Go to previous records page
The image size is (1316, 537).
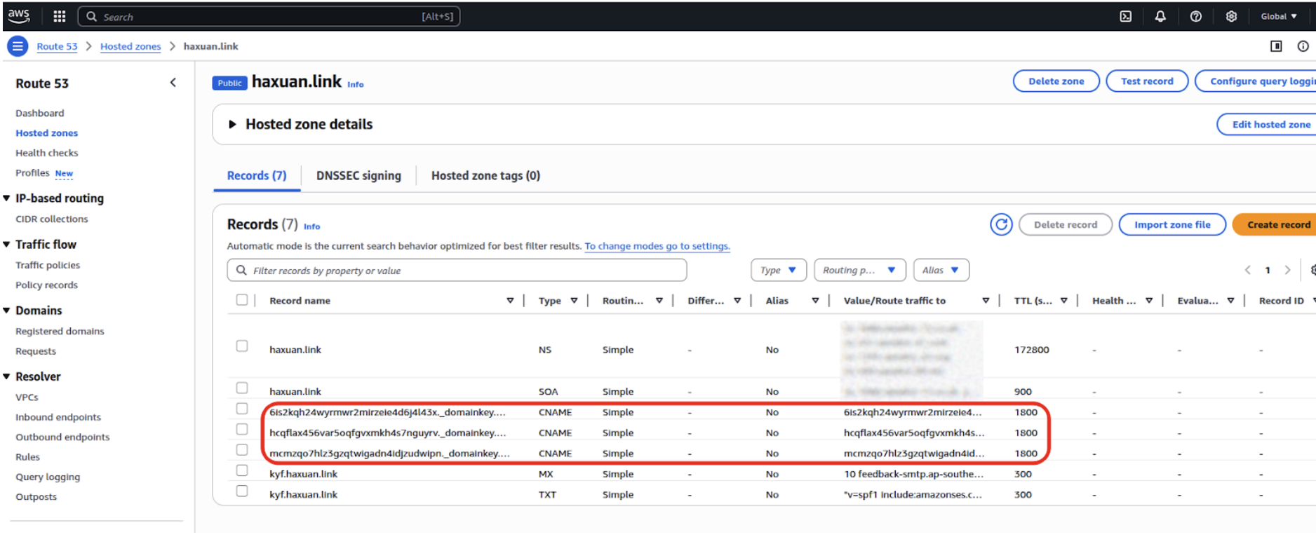pyautogui.click(x=1247, y=270)
